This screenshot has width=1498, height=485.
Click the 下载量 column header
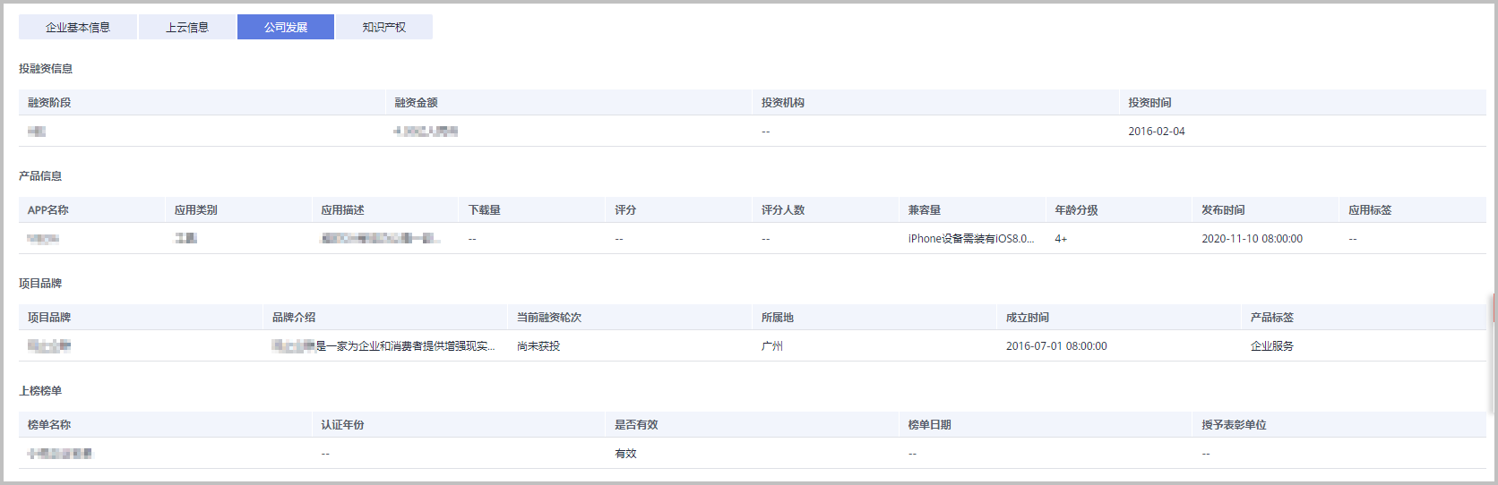pyautogui.click(x=485, y=210)
